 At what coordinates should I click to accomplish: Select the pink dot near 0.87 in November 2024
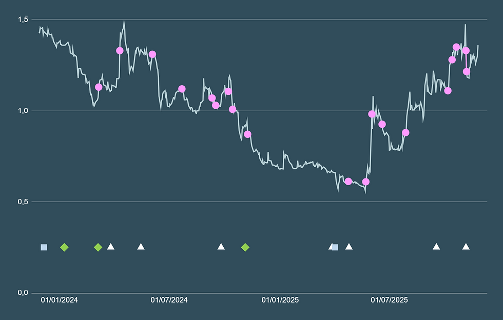(x=247, y=134)
